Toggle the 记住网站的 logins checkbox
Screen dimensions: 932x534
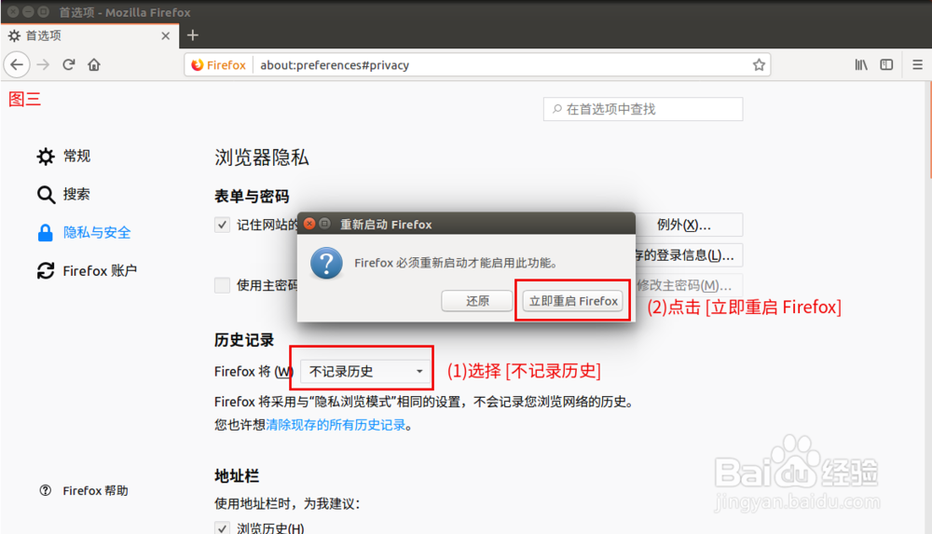[223, 225]
